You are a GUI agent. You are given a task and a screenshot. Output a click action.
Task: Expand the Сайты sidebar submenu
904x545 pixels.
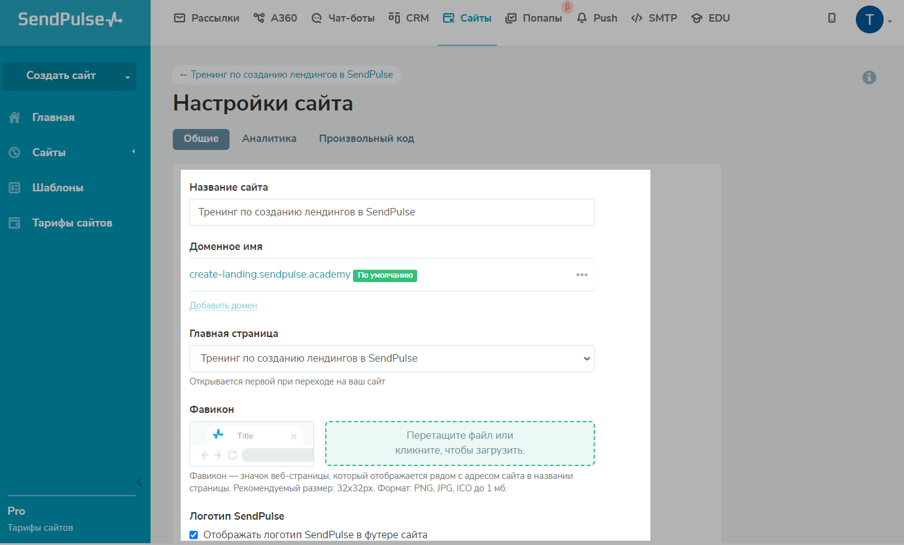click(x=133, y=152)
